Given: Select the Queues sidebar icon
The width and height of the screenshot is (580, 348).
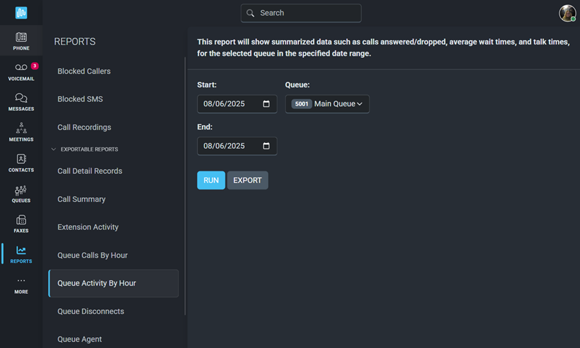Looking at the screenshot, I should pyautogui.click(x=21, y=190).
